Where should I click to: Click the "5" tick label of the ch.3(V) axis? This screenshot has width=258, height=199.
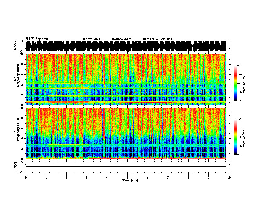coord(22,162)
